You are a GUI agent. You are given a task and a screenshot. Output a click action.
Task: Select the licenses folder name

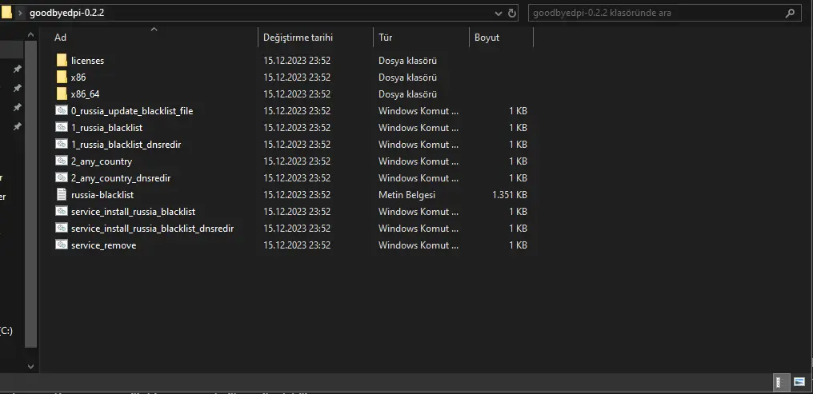coord(88,61)
